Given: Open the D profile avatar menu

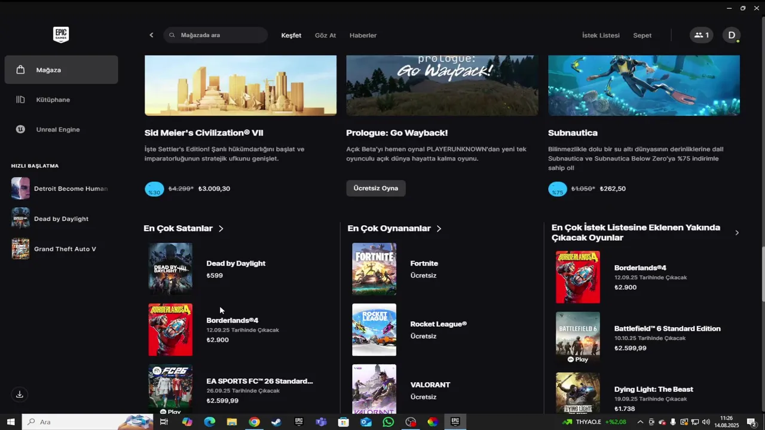Looking at the screenshot, I should (x=732, y=35).
